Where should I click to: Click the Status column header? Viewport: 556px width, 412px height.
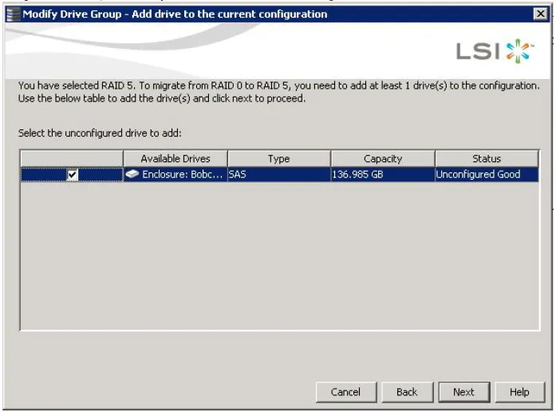486,159
